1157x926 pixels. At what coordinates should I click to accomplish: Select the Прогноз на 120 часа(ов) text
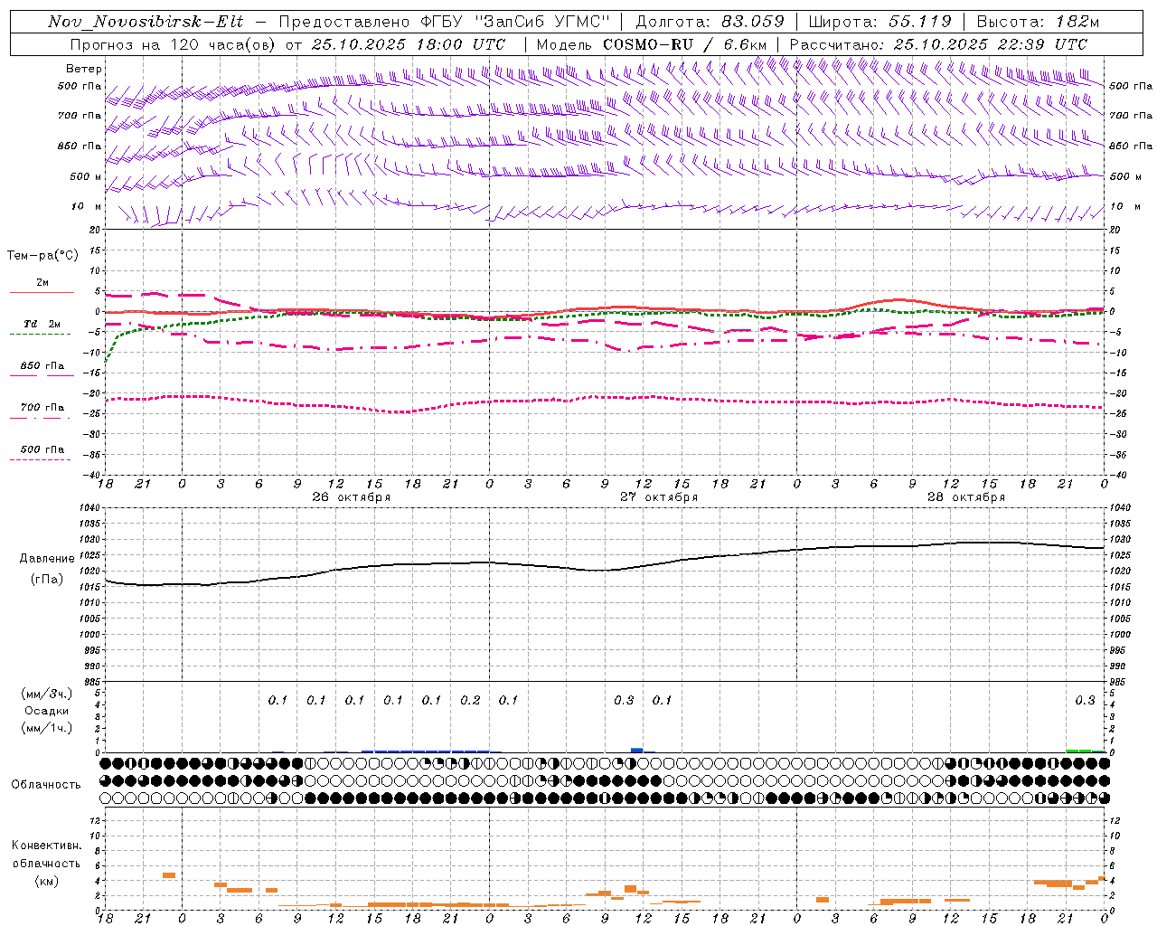(174, 44)
